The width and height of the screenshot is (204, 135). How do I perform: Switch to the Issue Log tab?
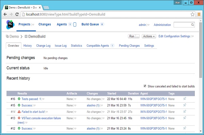(x=61, y=46)
